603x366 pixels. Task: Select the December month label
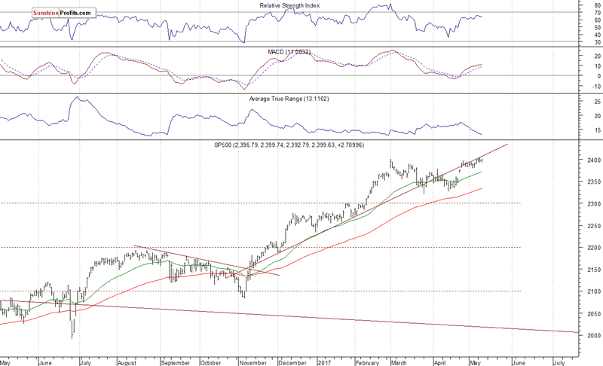(x=293, y=362)
